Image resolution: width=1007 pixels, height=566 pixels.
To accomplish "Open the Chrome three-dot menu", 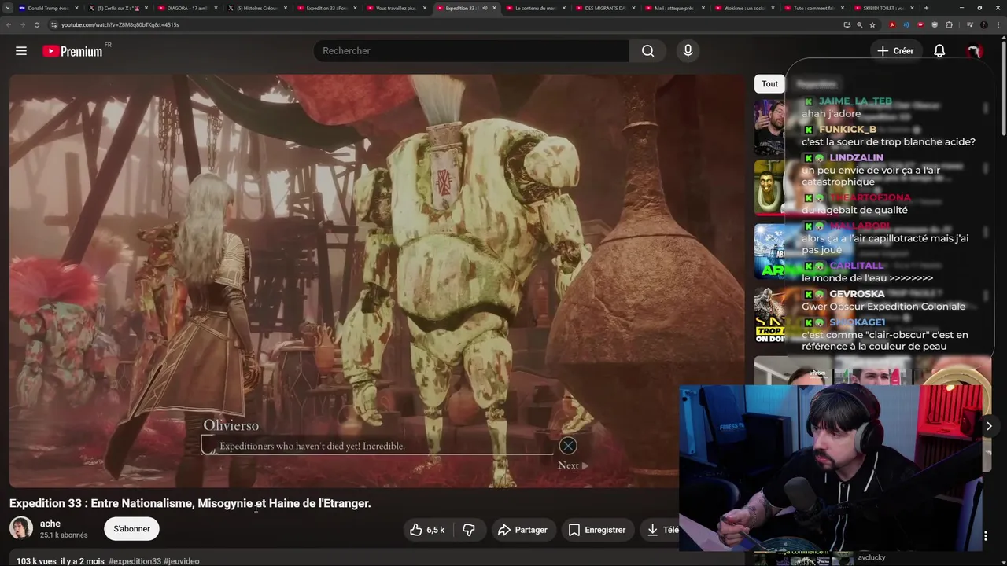I will 997,24.
